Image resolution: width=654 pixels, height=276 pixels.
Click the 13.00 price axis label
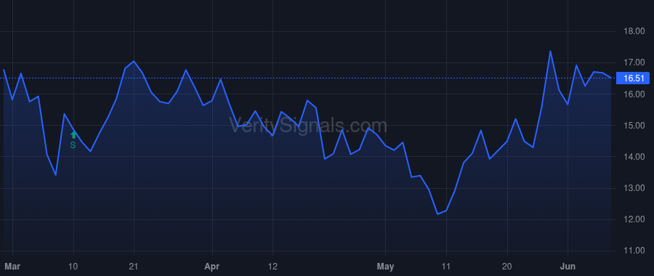click(x=633, y=188)
